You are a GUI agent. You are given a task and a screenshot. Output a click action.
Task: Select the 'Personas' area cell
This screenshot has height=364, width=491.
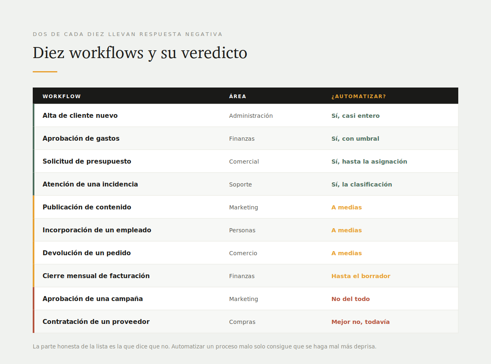242,230
